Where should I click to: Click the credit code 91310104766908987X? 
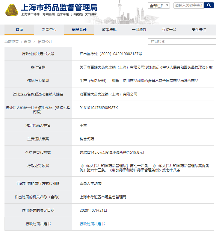pos(99,108)
